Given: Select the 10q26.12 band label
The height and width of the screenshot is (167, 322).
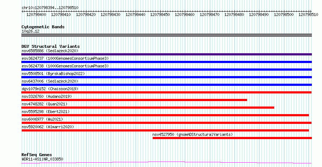Looking at the screenshot, I should [x=30, y=32].
